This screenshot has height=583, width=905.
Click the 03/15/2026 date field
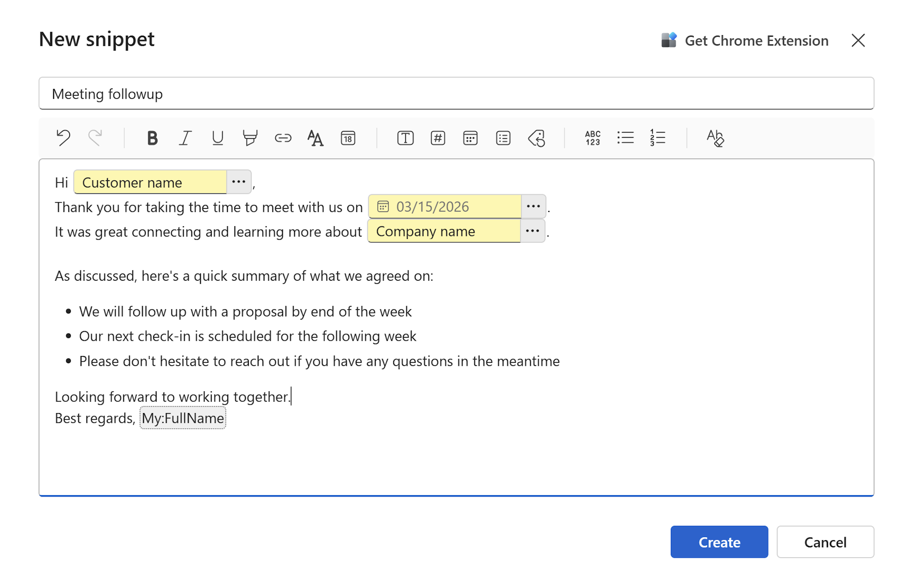tap(445, 207)
